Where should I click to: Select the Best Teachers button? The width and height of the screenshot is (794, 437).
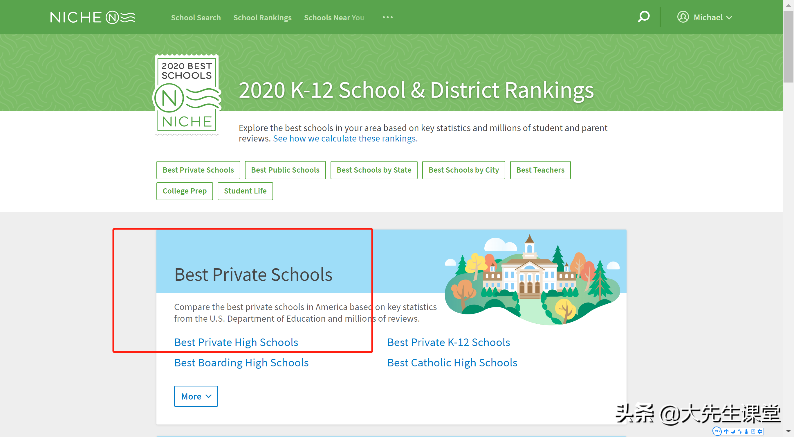pyautogui.click(x=540, y=170)
